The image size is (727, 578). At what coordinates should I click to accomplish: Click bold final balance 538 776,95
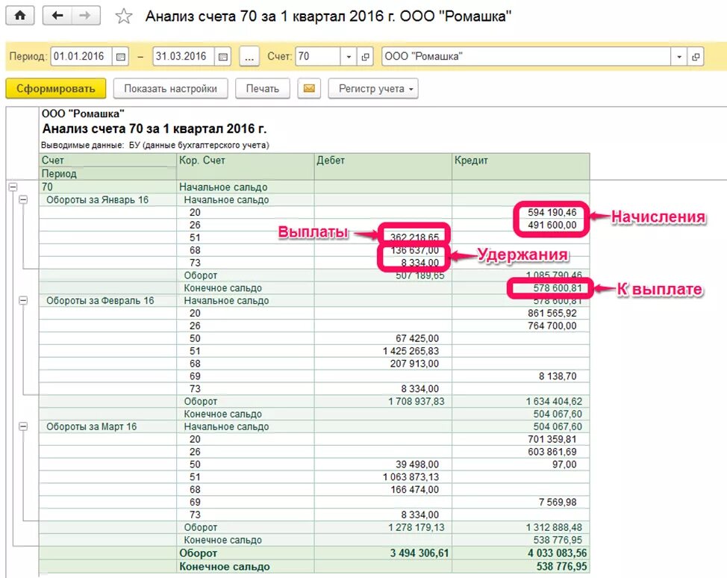561,566
